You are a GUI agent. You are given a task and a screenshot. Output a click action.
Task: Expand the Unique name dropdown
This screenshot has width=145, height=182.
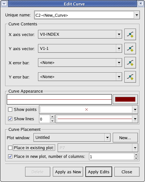coord(137,15)
